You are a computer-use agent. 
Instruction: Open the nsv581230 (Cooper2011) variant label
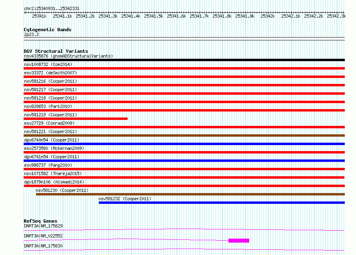click(x=62, y=190)
